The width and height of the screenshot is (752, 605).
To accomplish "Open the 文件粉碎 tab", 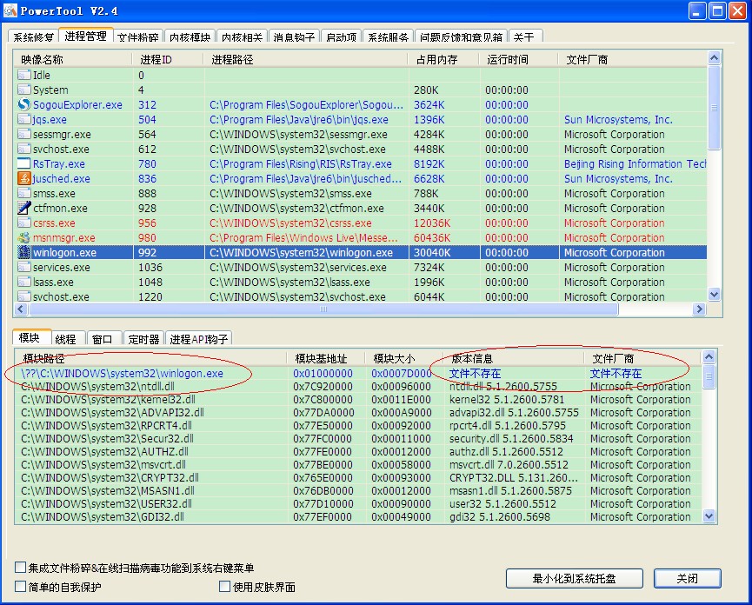I will [138, 37].
